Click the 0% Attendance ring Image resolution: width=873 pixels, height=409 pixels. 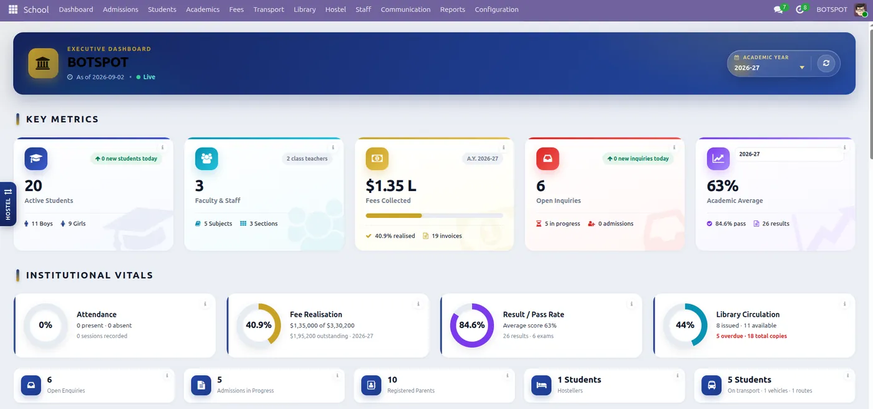pyautogui.click(x=46, y=325)
